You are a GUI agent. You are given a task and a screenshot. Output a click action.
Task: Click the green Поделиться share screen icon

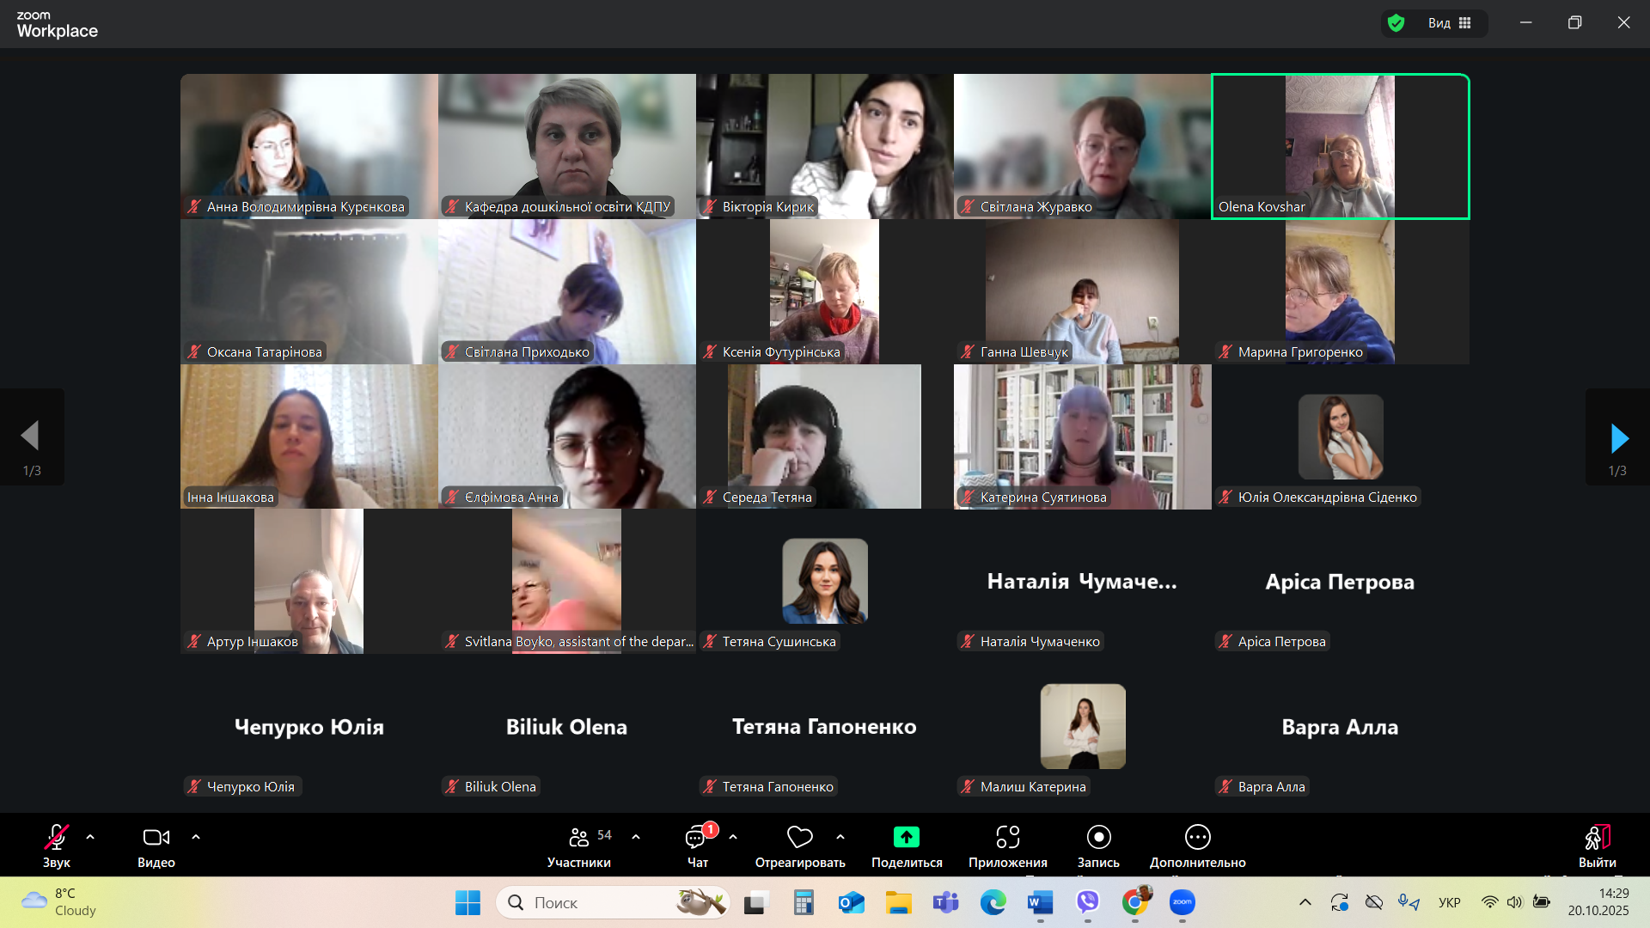point(906,837)
